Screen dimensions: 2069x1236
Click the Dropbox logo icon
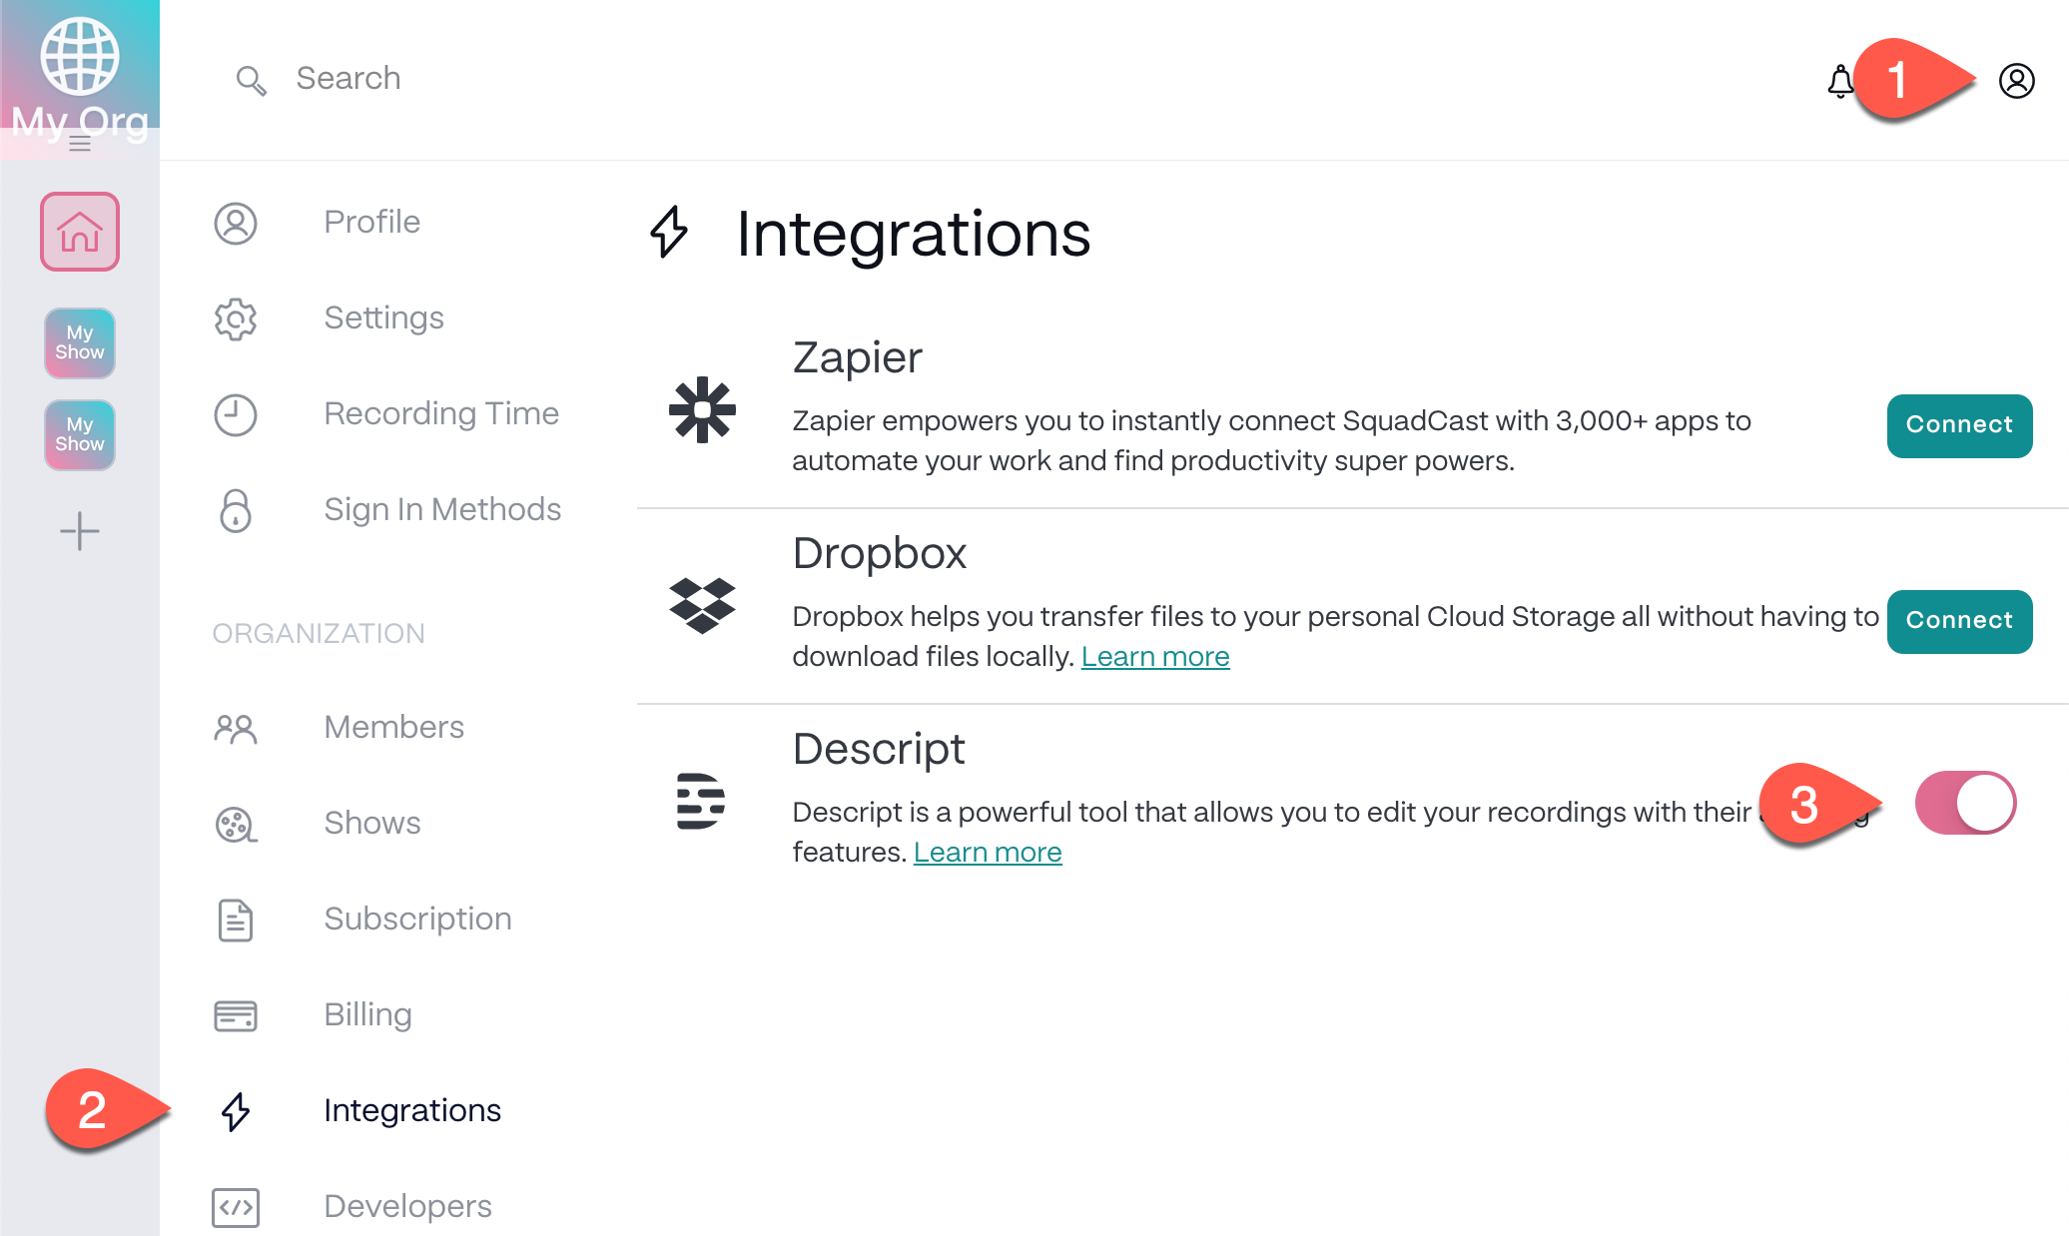(702, 605)
